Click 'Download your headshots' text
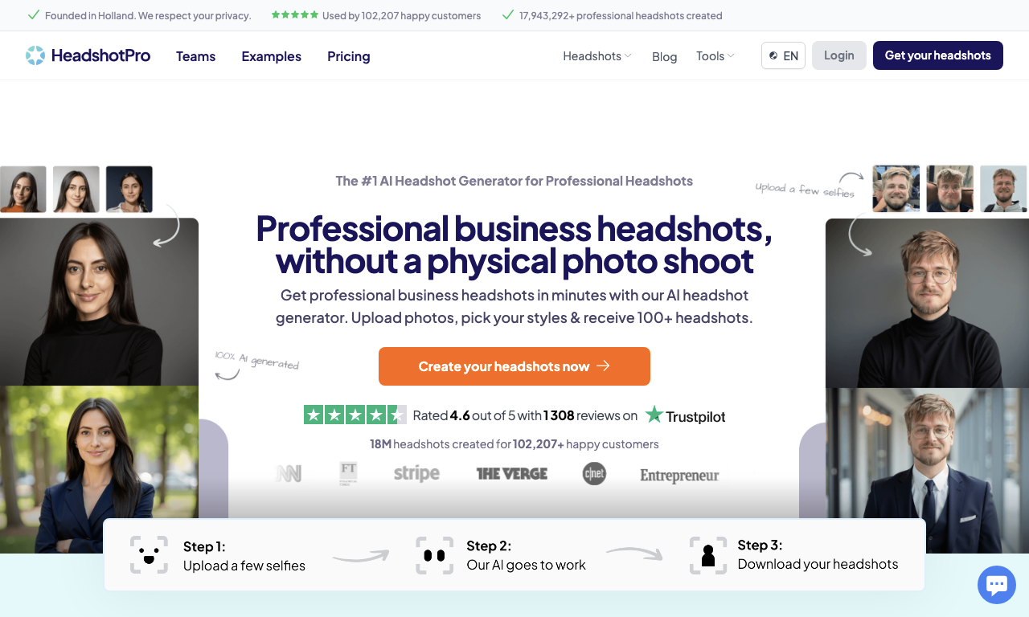 tap(818, 564)
